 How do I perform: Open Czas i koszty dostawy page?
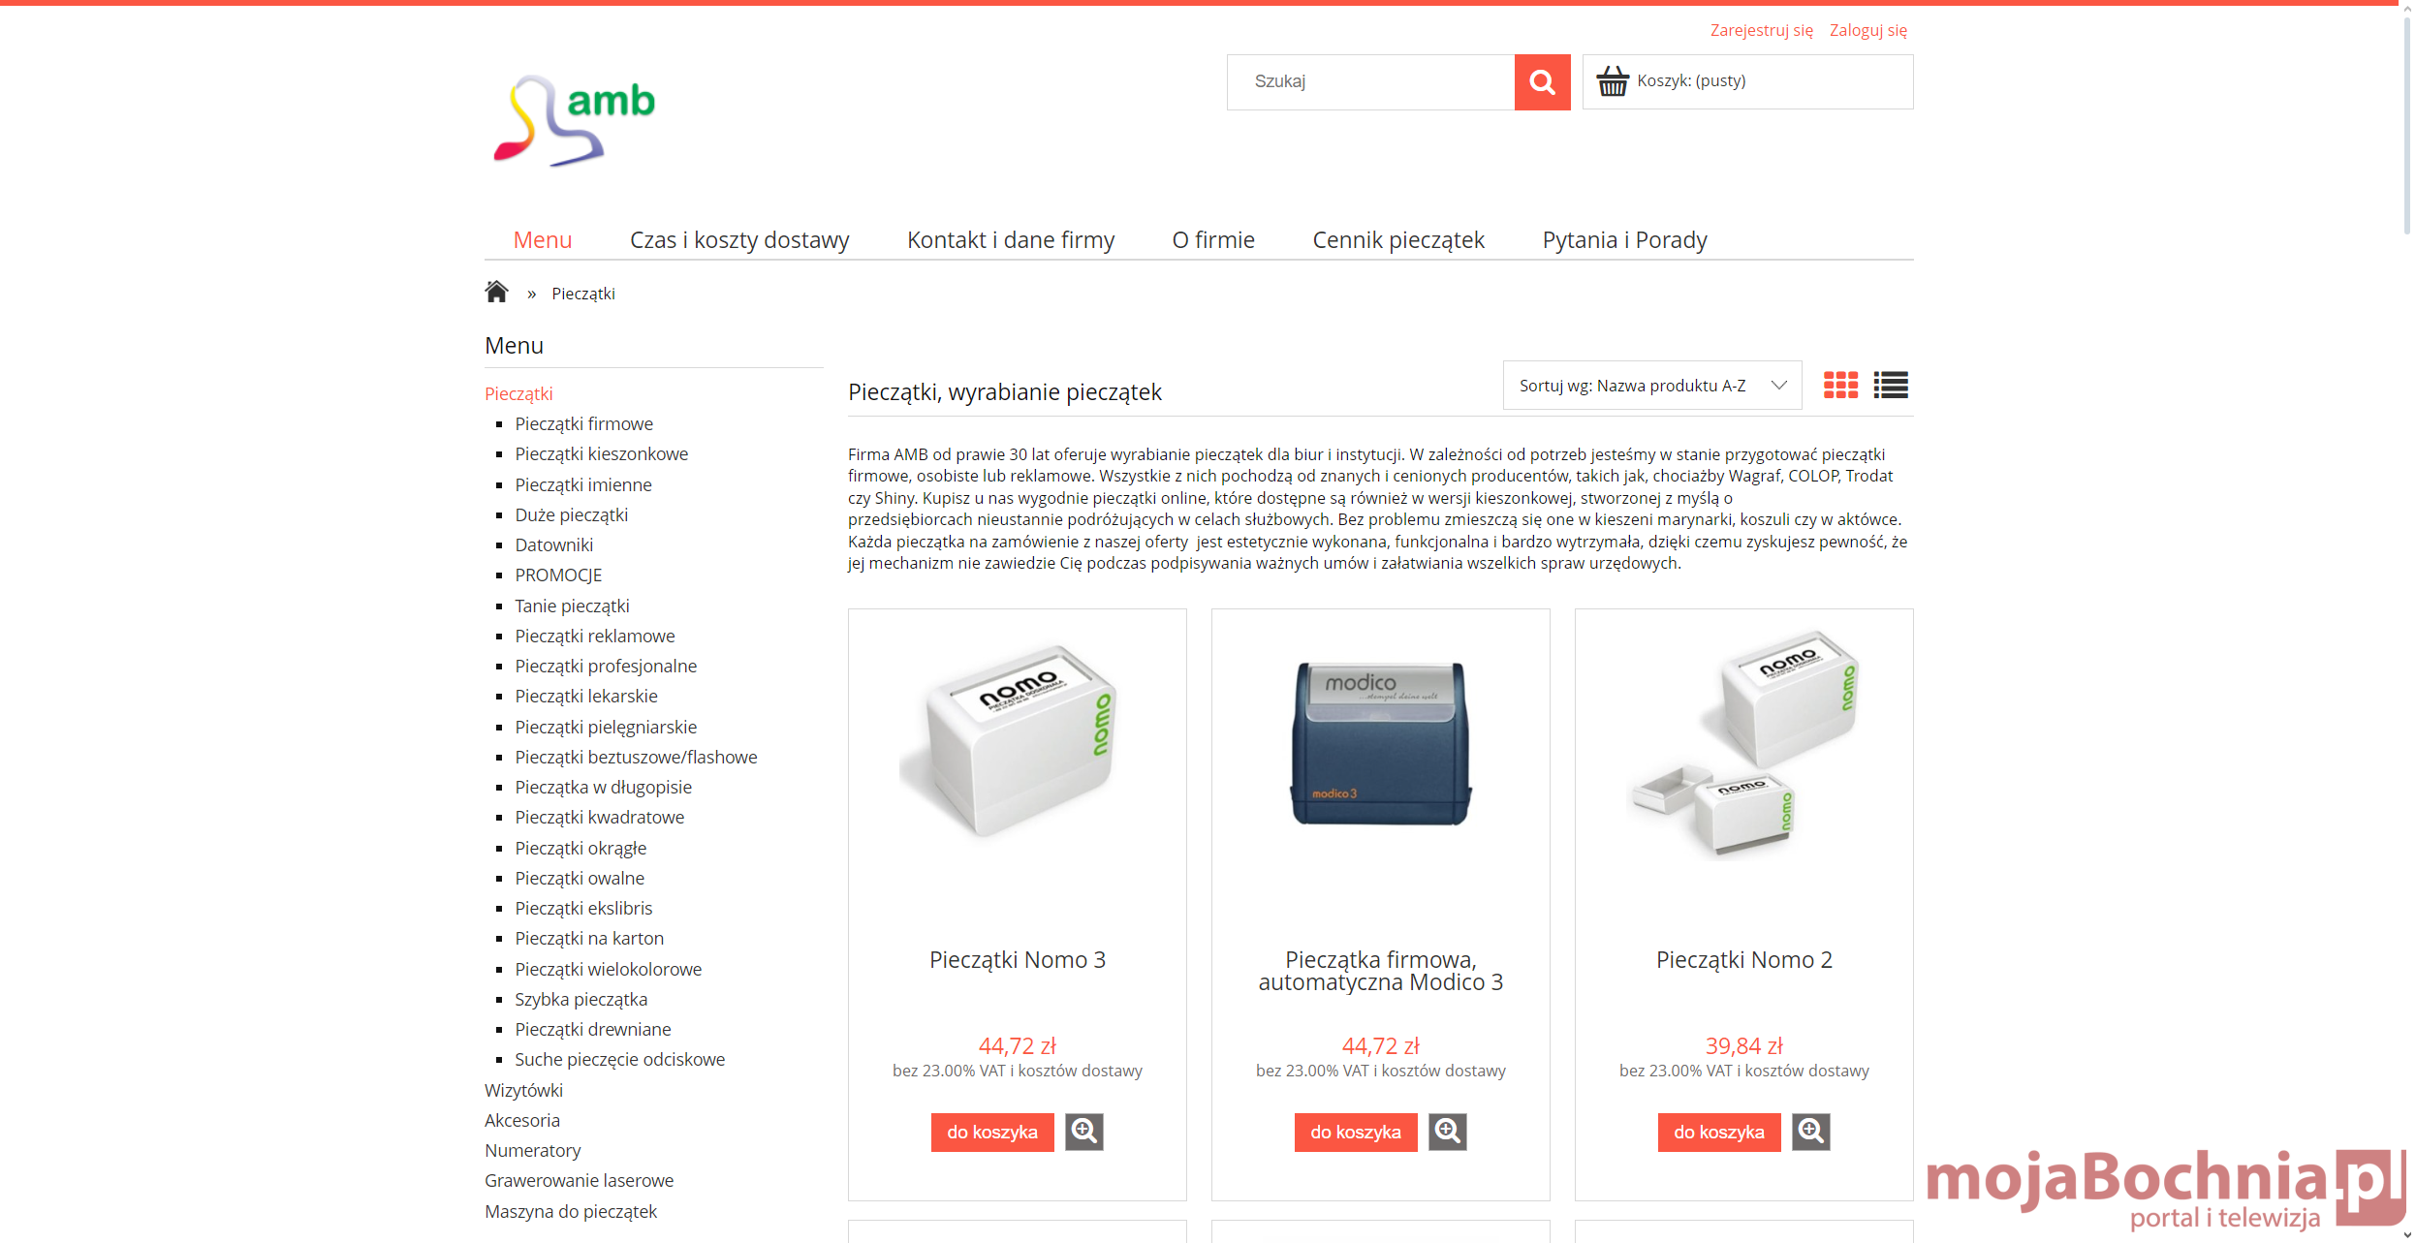click(739, 240)
